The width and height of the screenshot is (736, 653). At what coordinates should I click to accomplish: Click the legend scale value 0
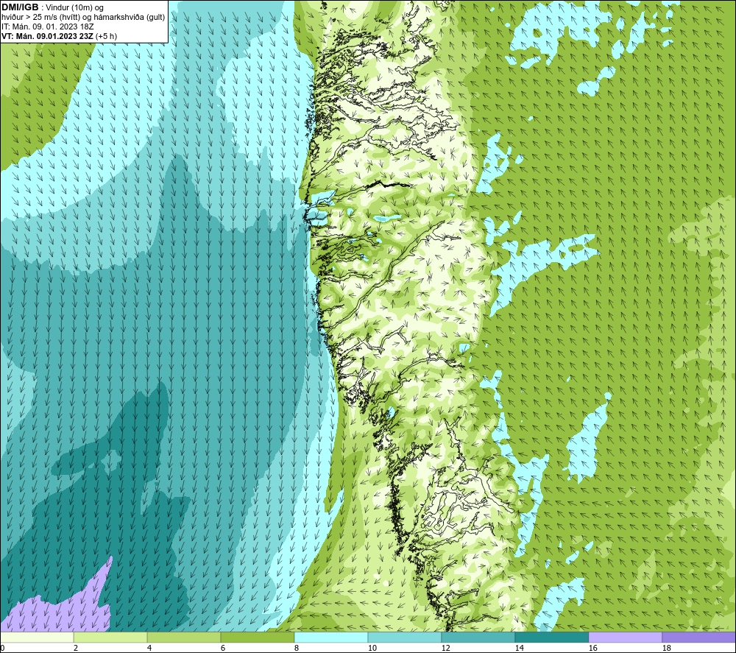[x=2, y=649]
